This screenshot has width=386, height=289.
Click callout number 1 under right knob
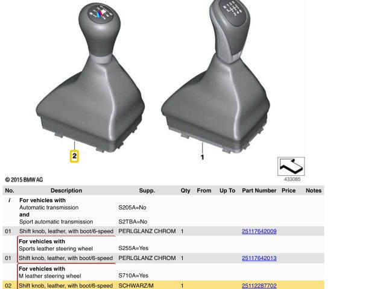point(202,157)
